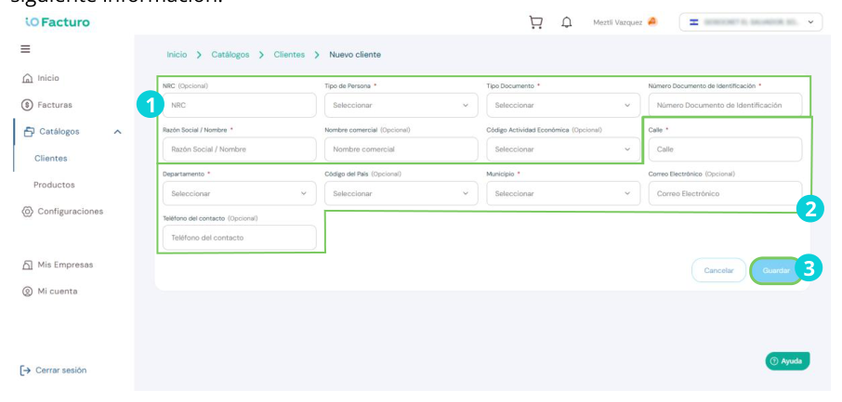The image size is (842, 402).
Task: Toggle the hamburger sidebar menu
Action: click(25, 49)
